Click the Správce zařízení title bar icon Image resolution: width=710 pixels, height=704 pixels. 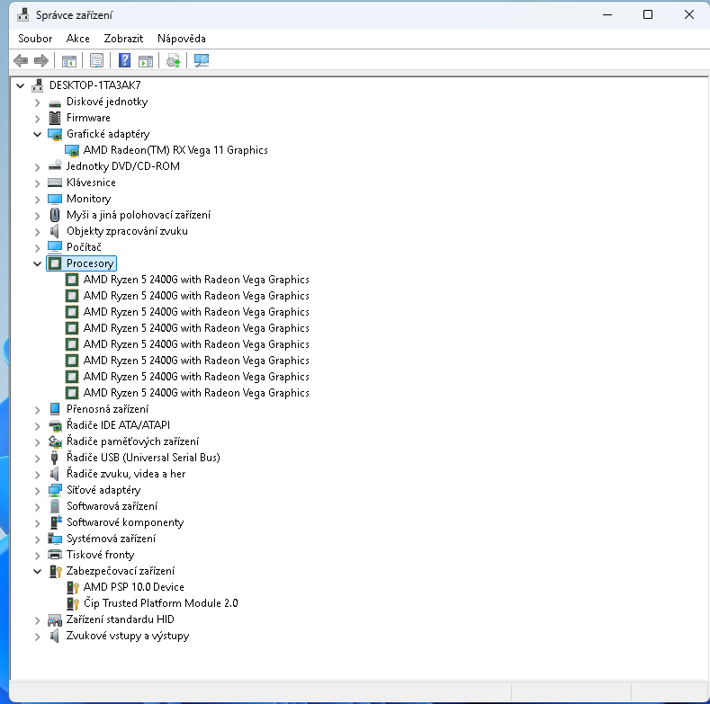[x=23, y=15]
